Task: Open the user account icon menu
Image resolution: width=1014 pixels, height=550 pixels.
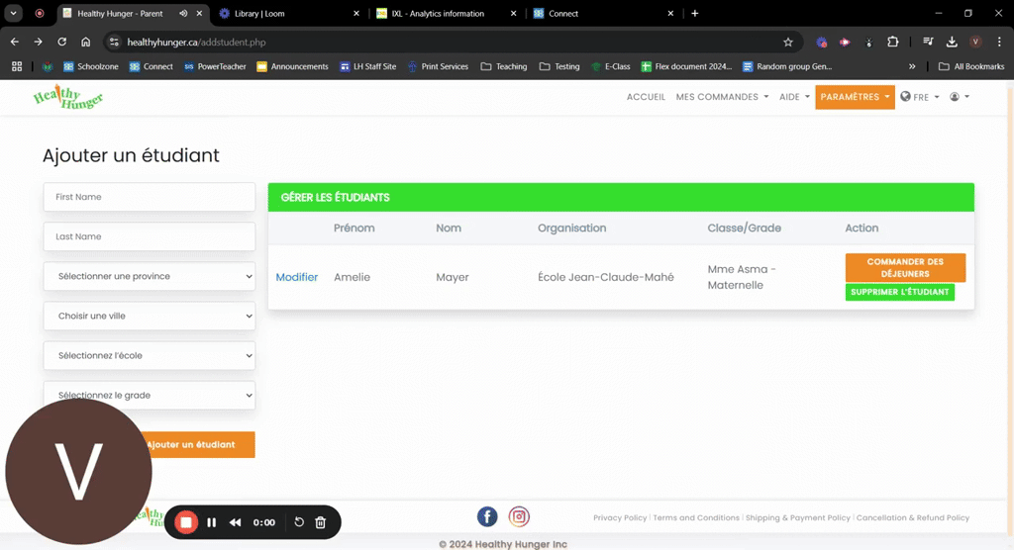Action: pyautogui.click(x=959, y=97)
